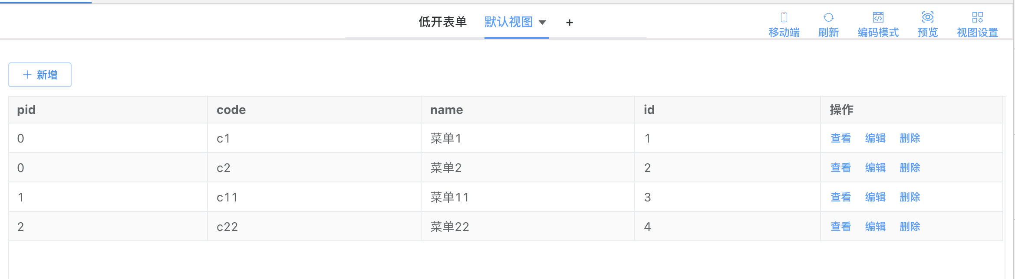Open coding mode (编码模式) icon
This screenshot has height=279, width=1015.
878,18
